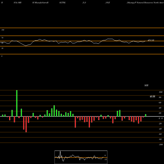Screen dimensions: 164x164
Task: Click the tallest green MR histogram bar
Action: 17,103
